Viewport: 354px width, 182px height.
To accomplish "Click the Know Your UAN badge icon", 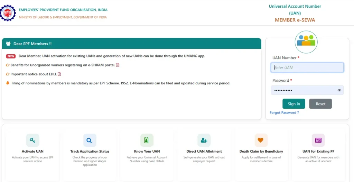I will (147, 140).
